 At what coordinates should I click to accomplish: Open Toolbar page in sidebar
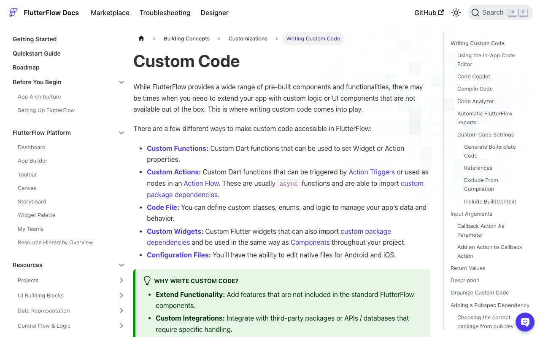pos(27,174)
